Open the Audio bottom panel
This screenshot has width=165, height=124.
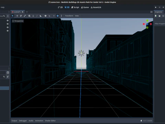(31, 121)
